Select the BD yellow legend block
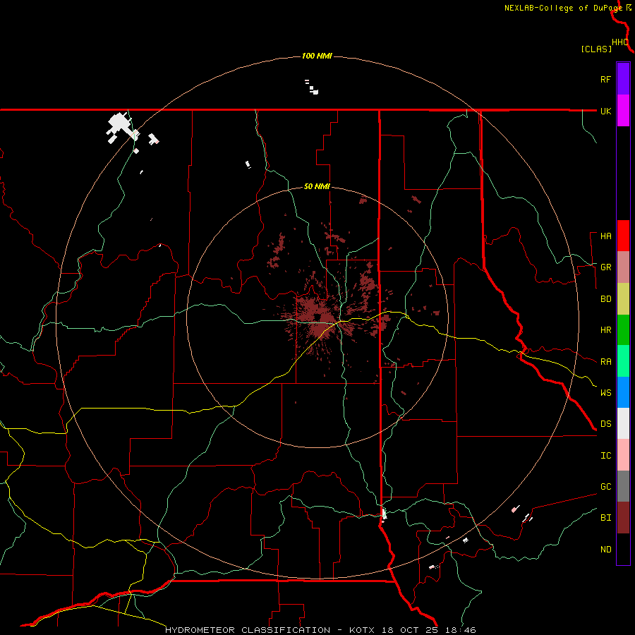The width and height of the screenshot is (635, 635). click(623, 299)
